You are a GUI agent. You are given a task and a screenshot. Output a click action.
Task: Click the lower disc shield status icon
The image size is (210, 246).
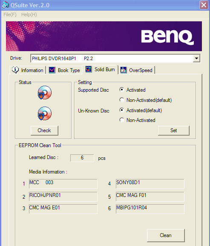point(44,113)
